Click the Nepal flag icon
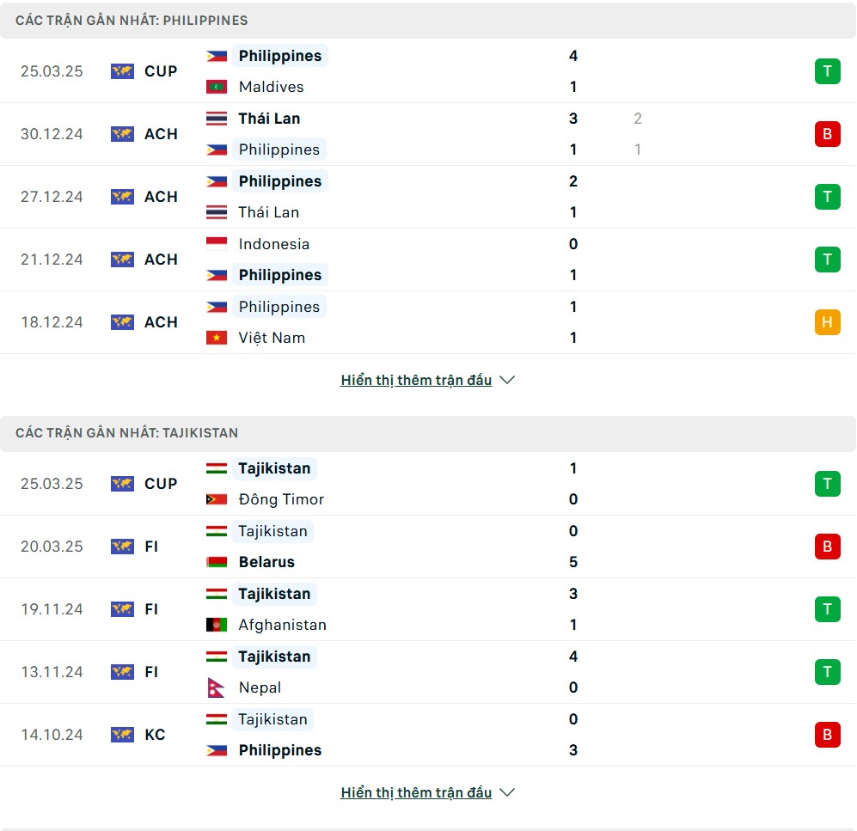This screenshot has width=857, height=831. (217, 687)
